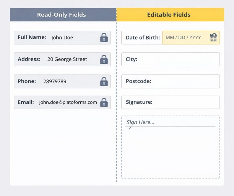Click the lock icon next to Phone
The width and height of the screenshot is (234, 196).
pyautogui.click(x=104, y=81)
